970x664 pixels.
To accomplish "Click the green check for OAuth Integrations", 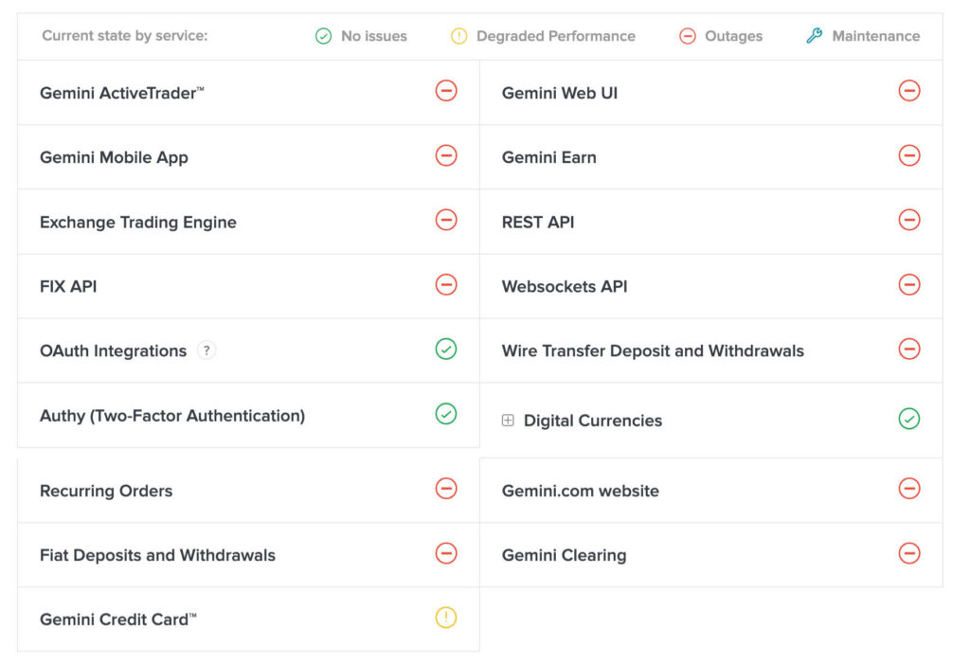I will pyautogui.click(x=446, y=350).
